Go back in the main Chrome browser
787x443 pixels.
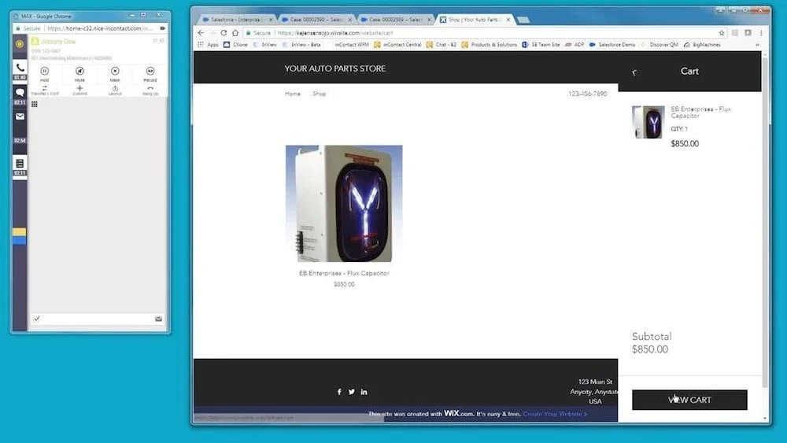click(201, 32)
